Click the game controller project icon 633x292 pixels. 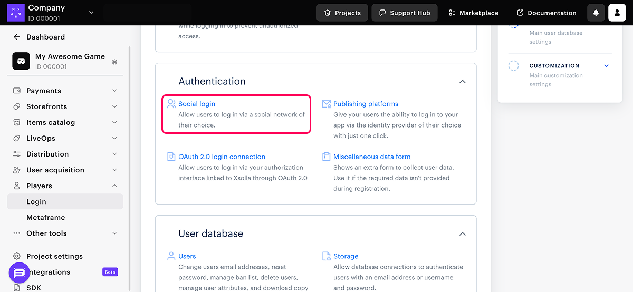point(21,61)
